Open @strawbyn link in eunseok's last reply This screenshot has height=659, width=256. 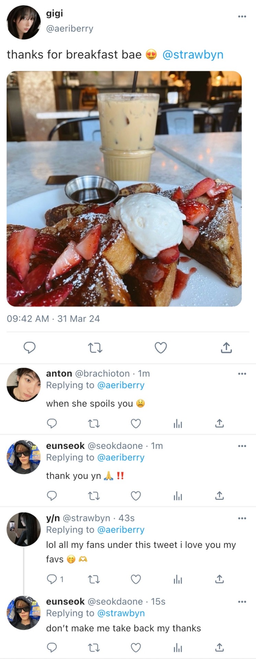tap(121, 613)
